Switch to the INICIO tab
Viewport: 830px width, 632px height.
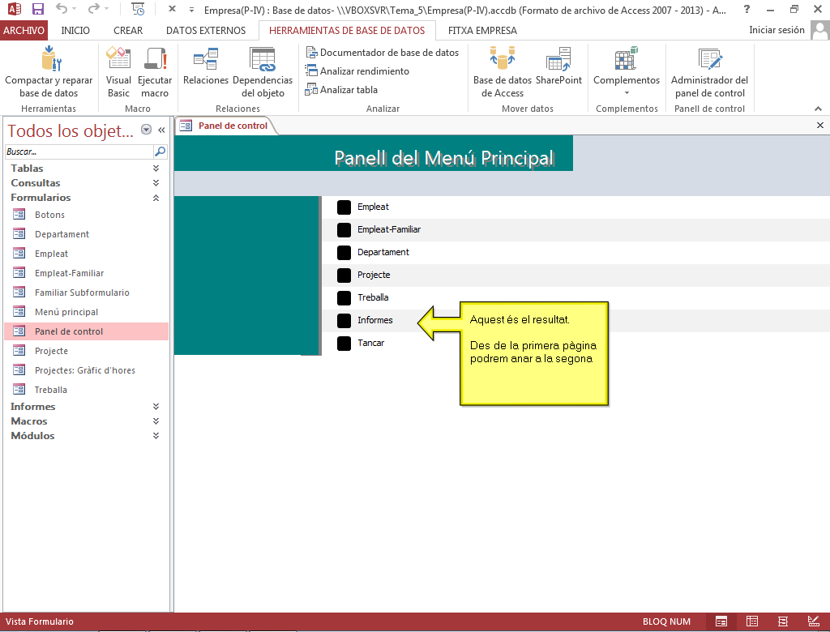[x=75, y=30]
